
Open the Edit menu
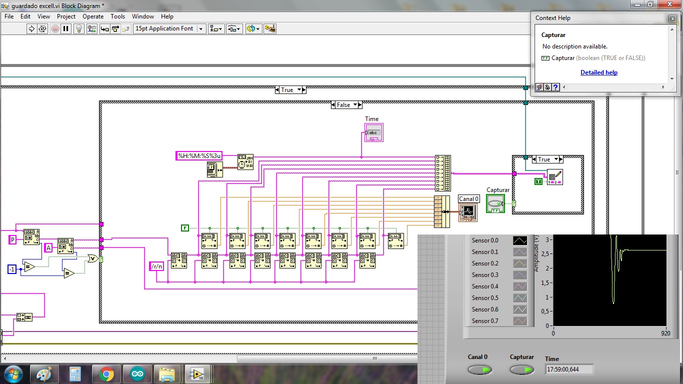pyautogui.click(x=25, y=16)
